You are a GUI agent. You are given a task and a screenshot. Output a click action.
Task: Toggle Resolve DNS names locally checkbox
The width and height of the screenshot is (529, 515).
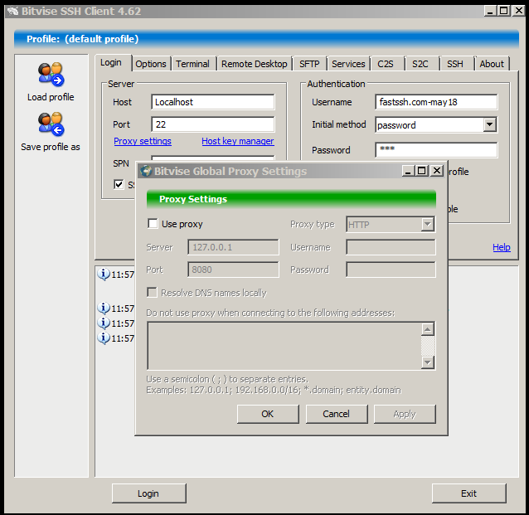coord(152,292)
